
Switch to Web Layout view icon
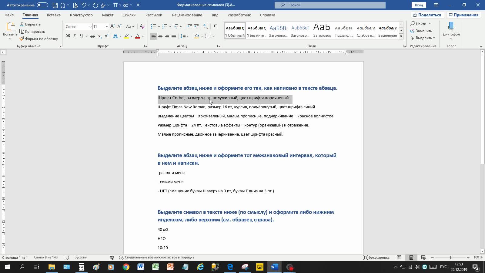click(423, 257)
